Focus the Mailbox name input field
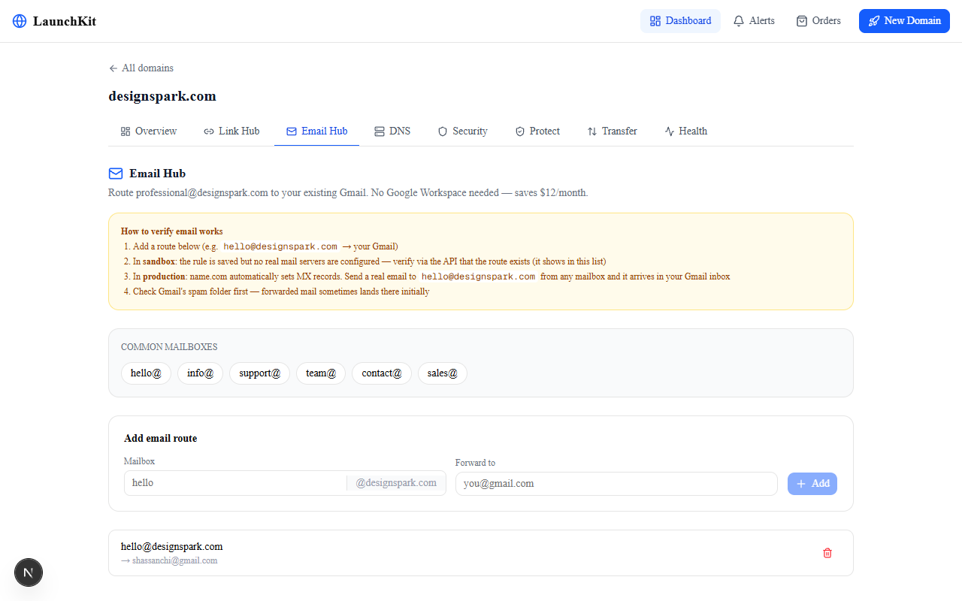962x601 pixels. (235, 483)
